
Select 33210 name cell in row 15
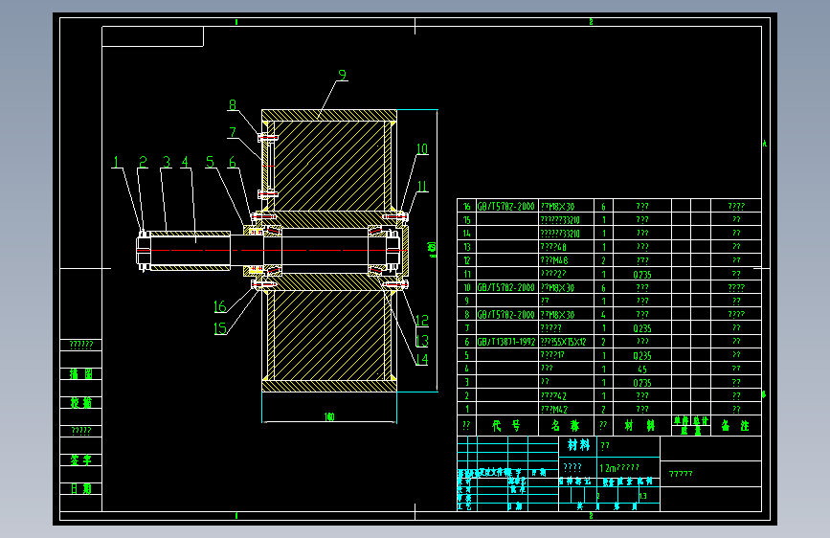click(x=560, y=220)
